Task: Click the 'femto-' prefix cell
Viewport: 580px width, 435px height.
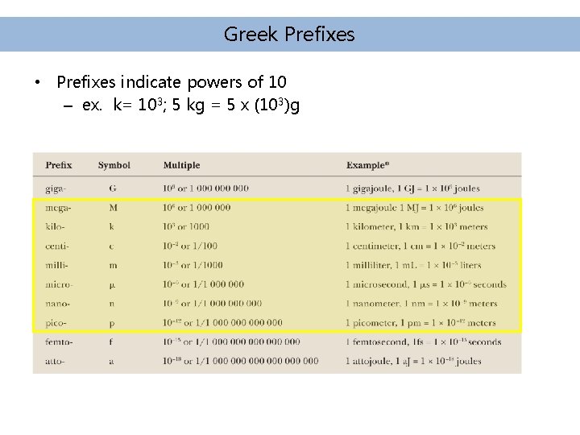Action: (x=59, y=342)
